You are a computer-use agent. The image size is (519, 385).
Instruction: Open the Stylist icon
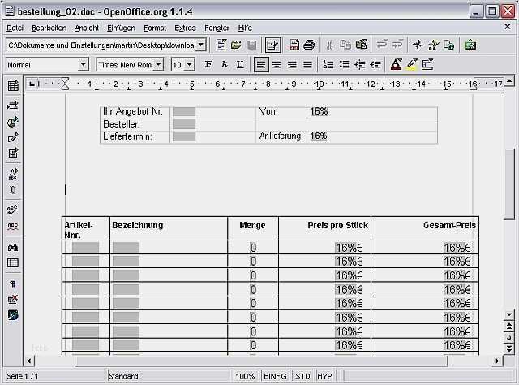pos(434,45)
